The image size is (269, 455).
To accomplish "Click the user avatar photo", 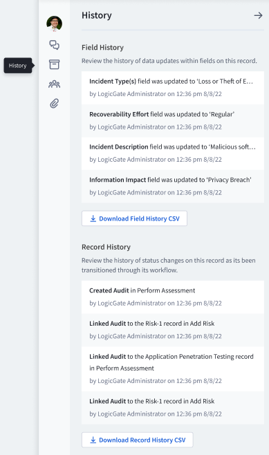I will [x=54, y=24].
